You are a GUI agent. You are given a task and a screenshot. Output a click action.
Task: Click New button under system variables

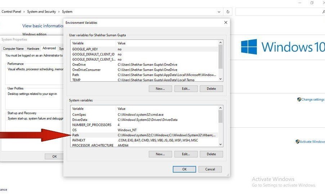(160, 154)
